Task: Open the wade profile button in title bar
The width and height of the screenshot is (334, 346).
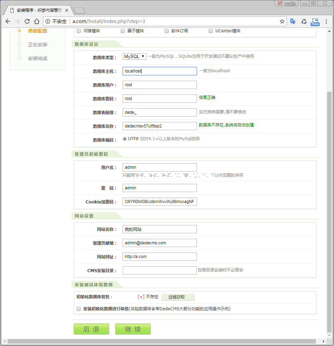Action: [286, 3]
